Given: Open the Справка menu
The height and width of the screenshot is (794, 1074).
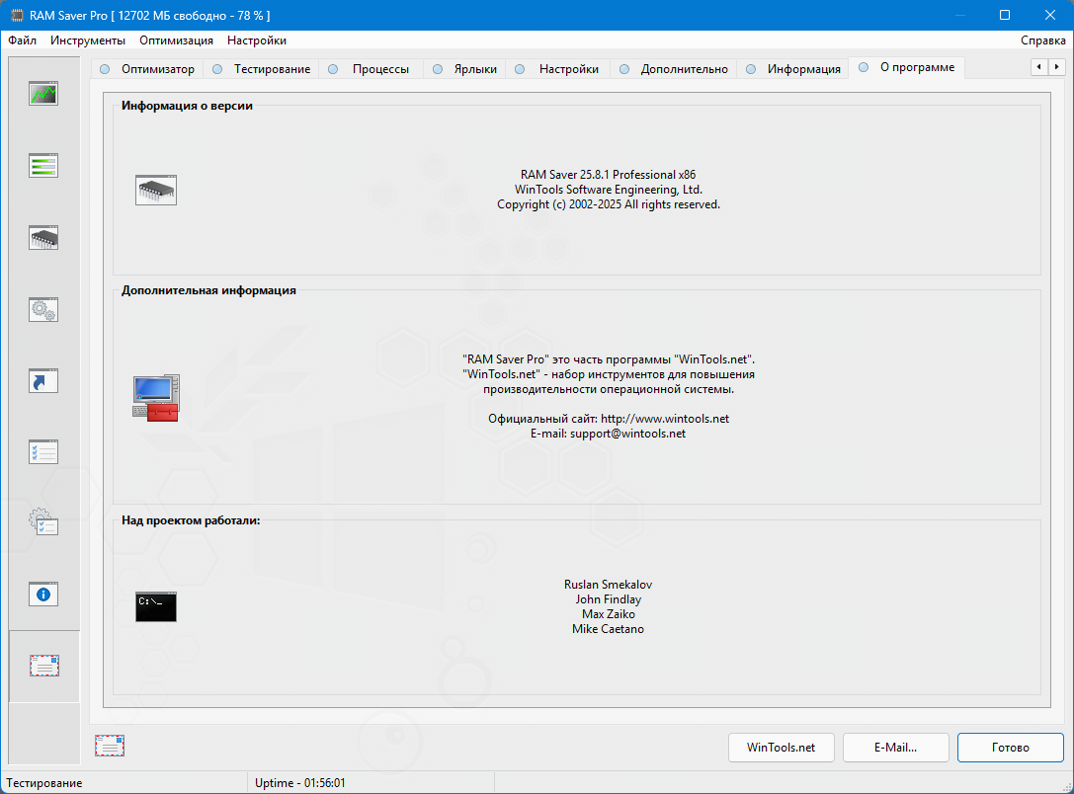Looking at the screenshot, I should [x=1042, y=40].
